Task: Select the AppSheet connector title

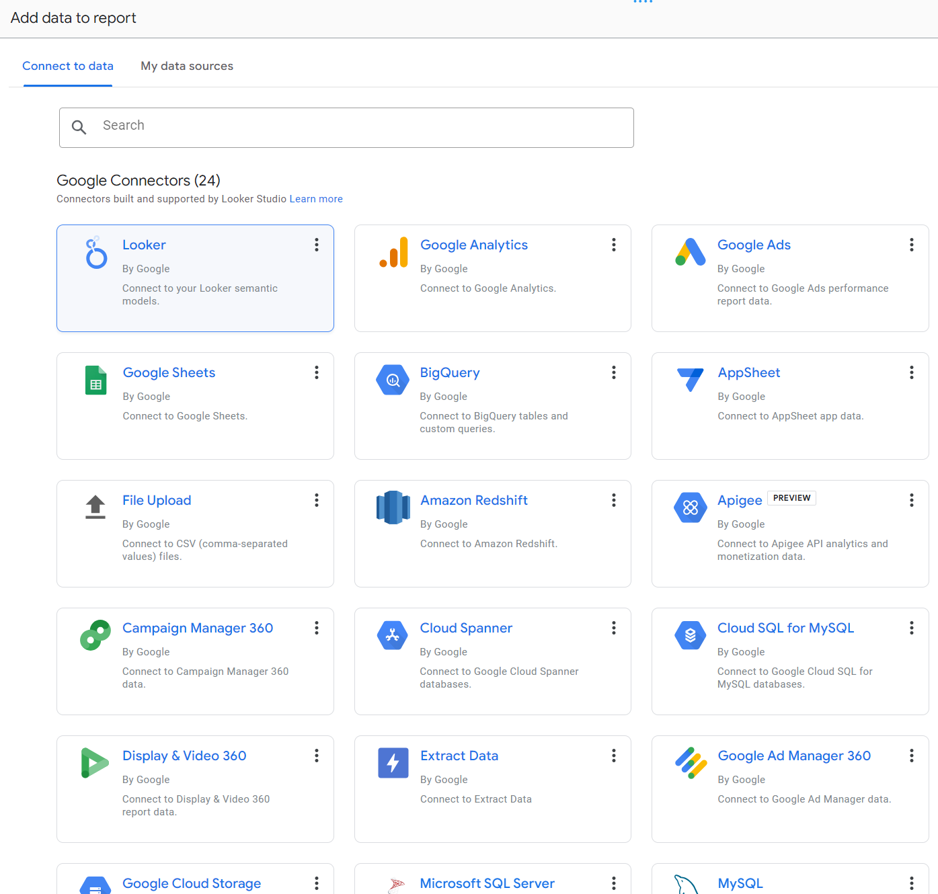Action: click(749, 372)
